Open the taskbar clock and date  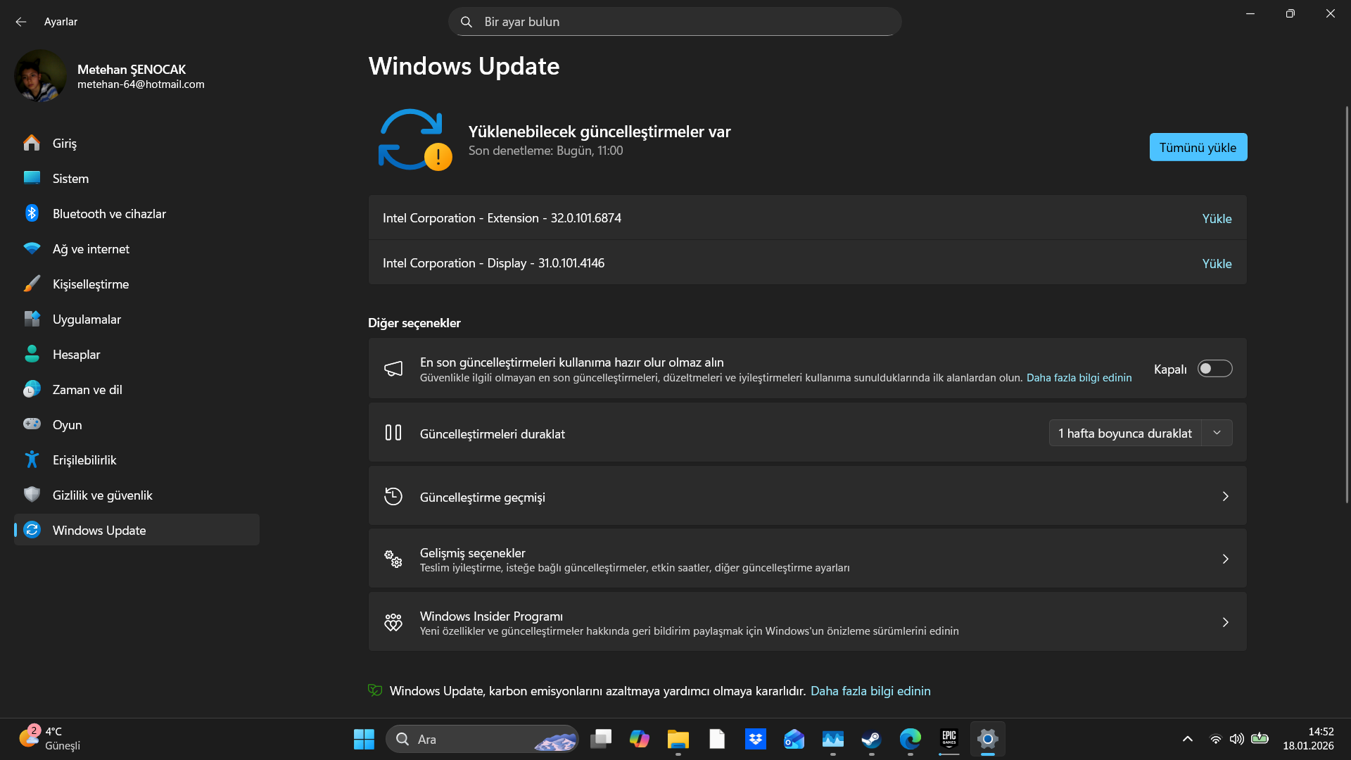pos(1308,739)
